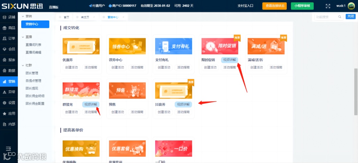Viewport: 358px width, 163px height.
Task: Click 创建活动 under 领券中心
Action: click(x=118, y=67)
